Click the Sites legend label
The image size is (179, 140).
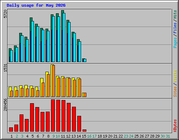[x=175, y=92]
